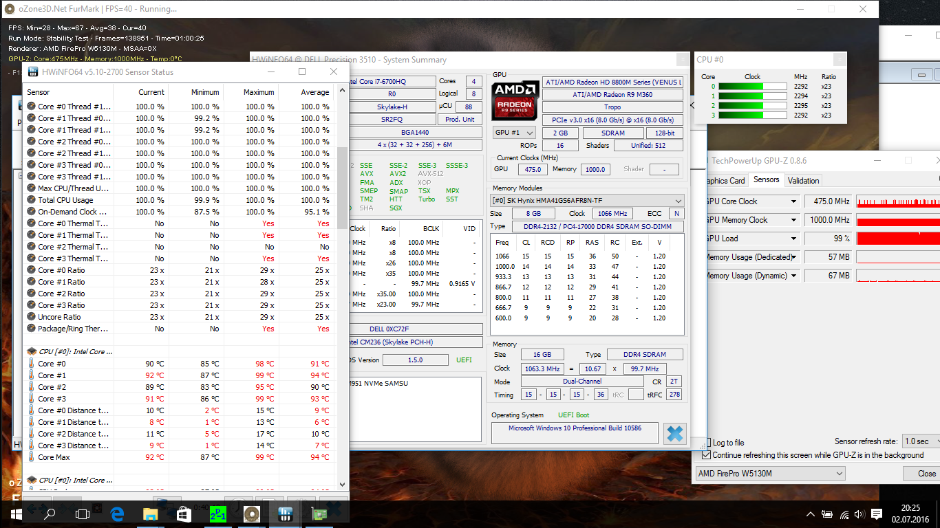Open the SK Hynix memory module dropdown

point(587,201)
